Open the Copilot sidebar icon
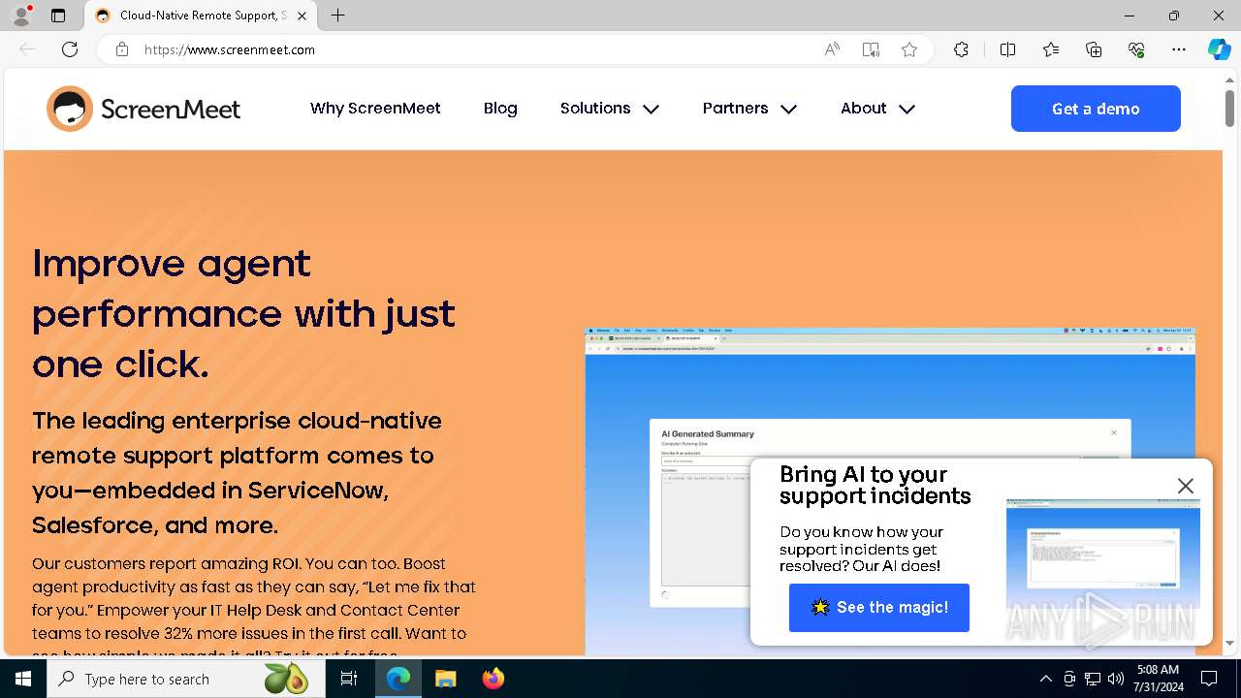 tap(1219, 49)
